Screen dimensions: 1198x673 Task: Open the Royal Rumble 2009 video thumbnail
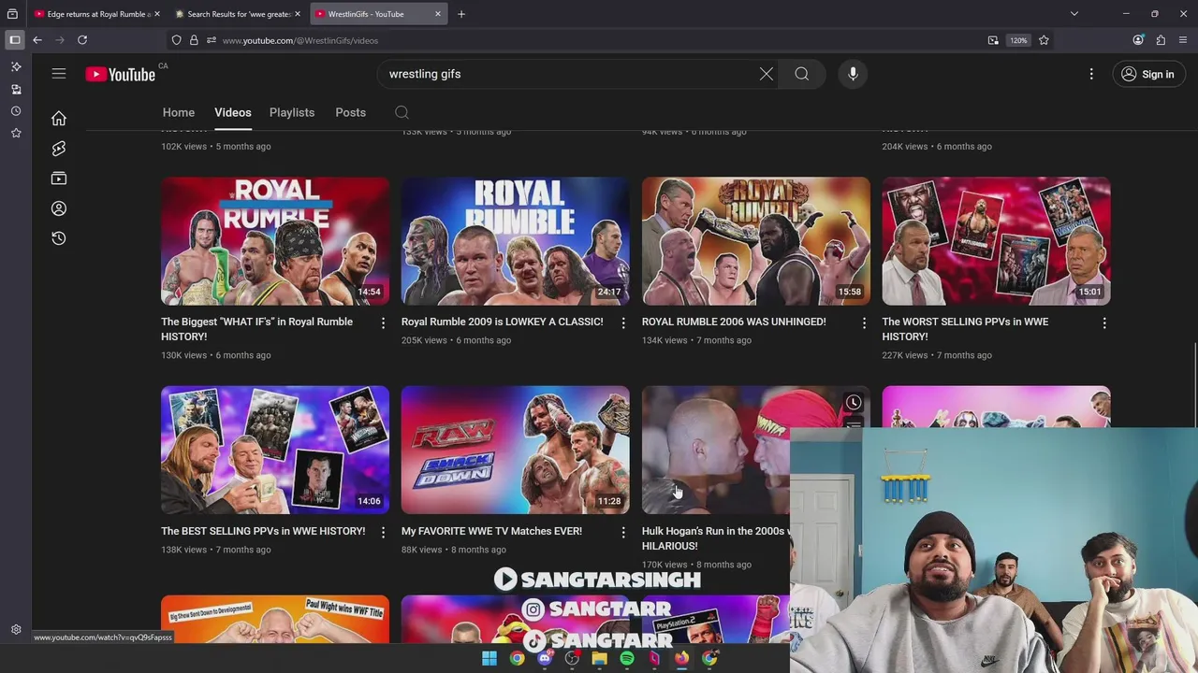tap(516, 241)
